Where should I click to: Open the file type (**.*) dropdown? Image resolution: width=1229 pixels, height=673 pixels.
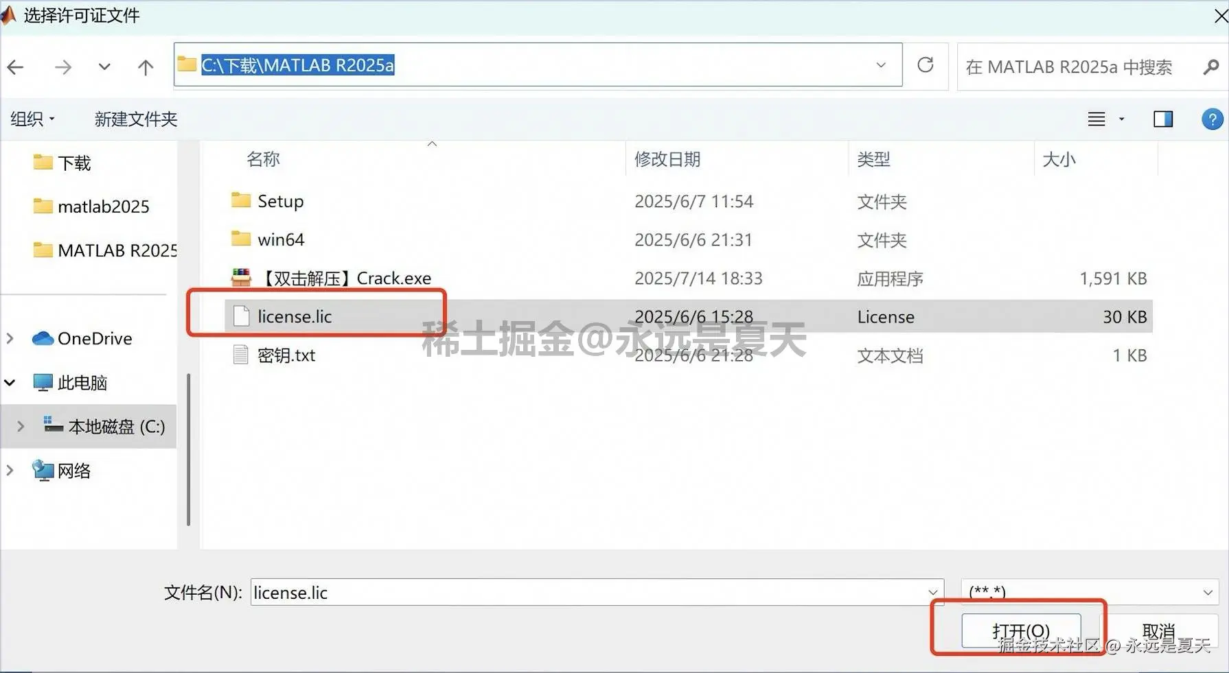[1208, 591]
